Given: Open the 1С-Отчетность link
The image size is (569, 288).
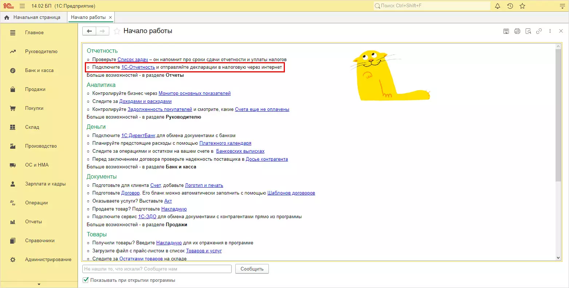Looking at the screenshot, I should pos(138,67).
